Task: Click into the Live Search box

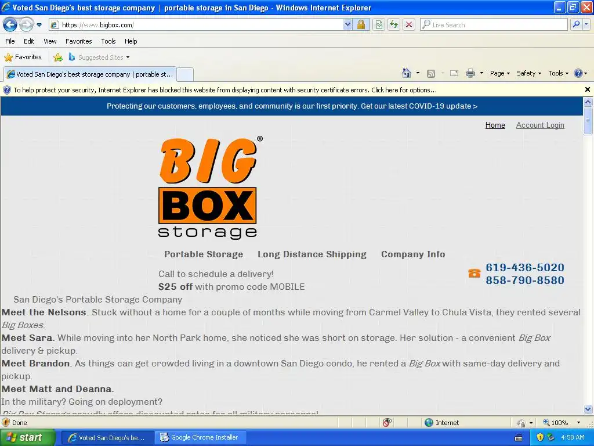Action: click(494, 25)
